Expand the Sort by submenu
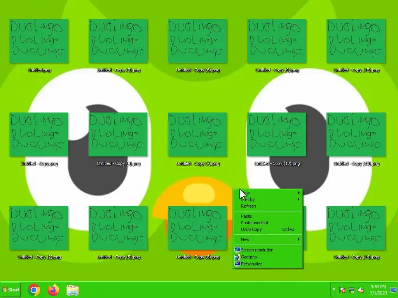 [x=268, y=199]
